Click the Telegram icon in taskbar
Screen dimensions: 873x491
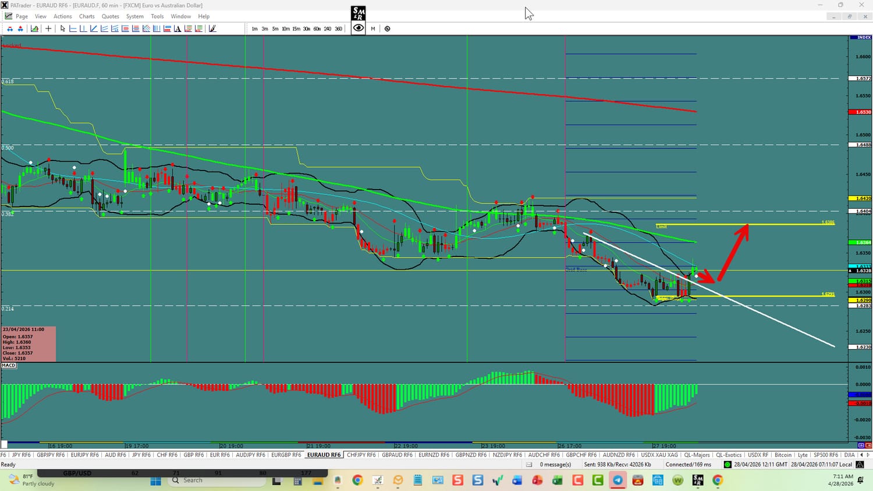(x=618, y=481)
